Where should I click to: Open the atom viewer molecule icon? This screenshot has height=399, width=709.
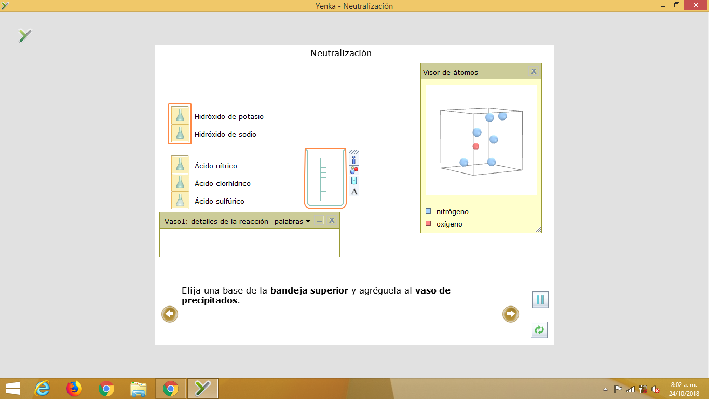click(354, 170)
